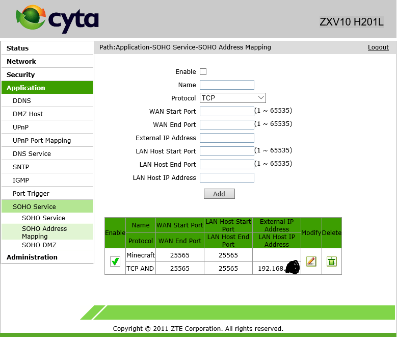Click the Delete column header
The width and height of the screenshot is (397, 338).
click(332, 232)
